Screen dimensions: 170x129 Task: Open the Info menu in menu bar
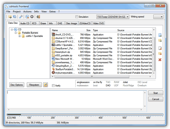pos(36,11)
